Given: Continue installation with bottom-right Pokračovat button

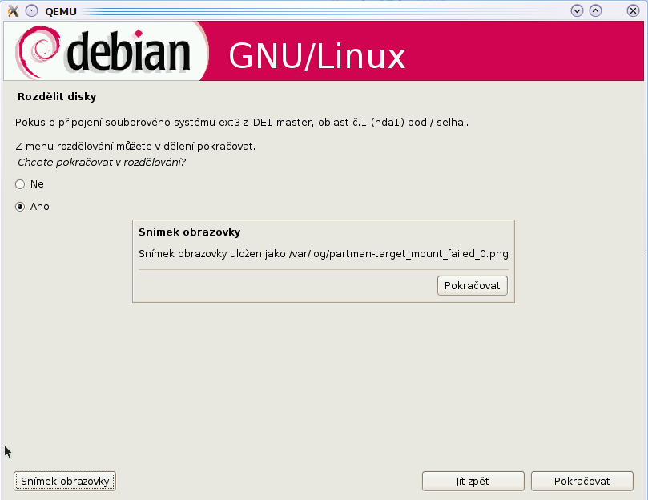Looking at the screenshot, I should pos(582,482).
